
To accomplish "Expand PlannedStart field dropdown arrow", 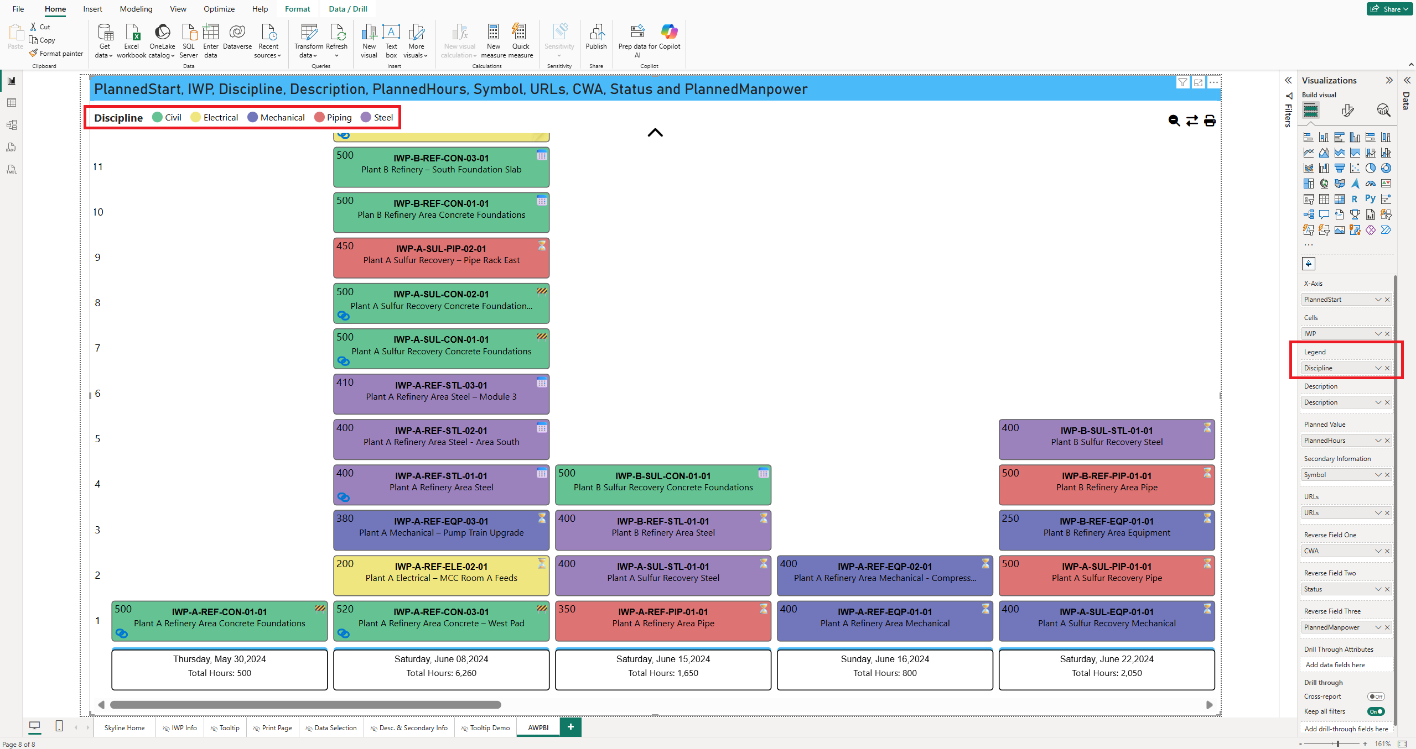I will pyautogui.click(x=1378, y=300).
